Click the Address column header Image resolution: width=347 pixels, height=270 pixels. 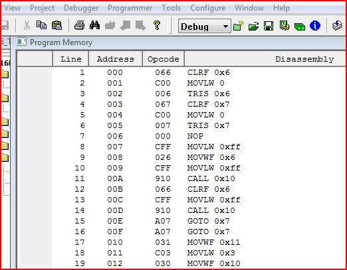[116, 59]
